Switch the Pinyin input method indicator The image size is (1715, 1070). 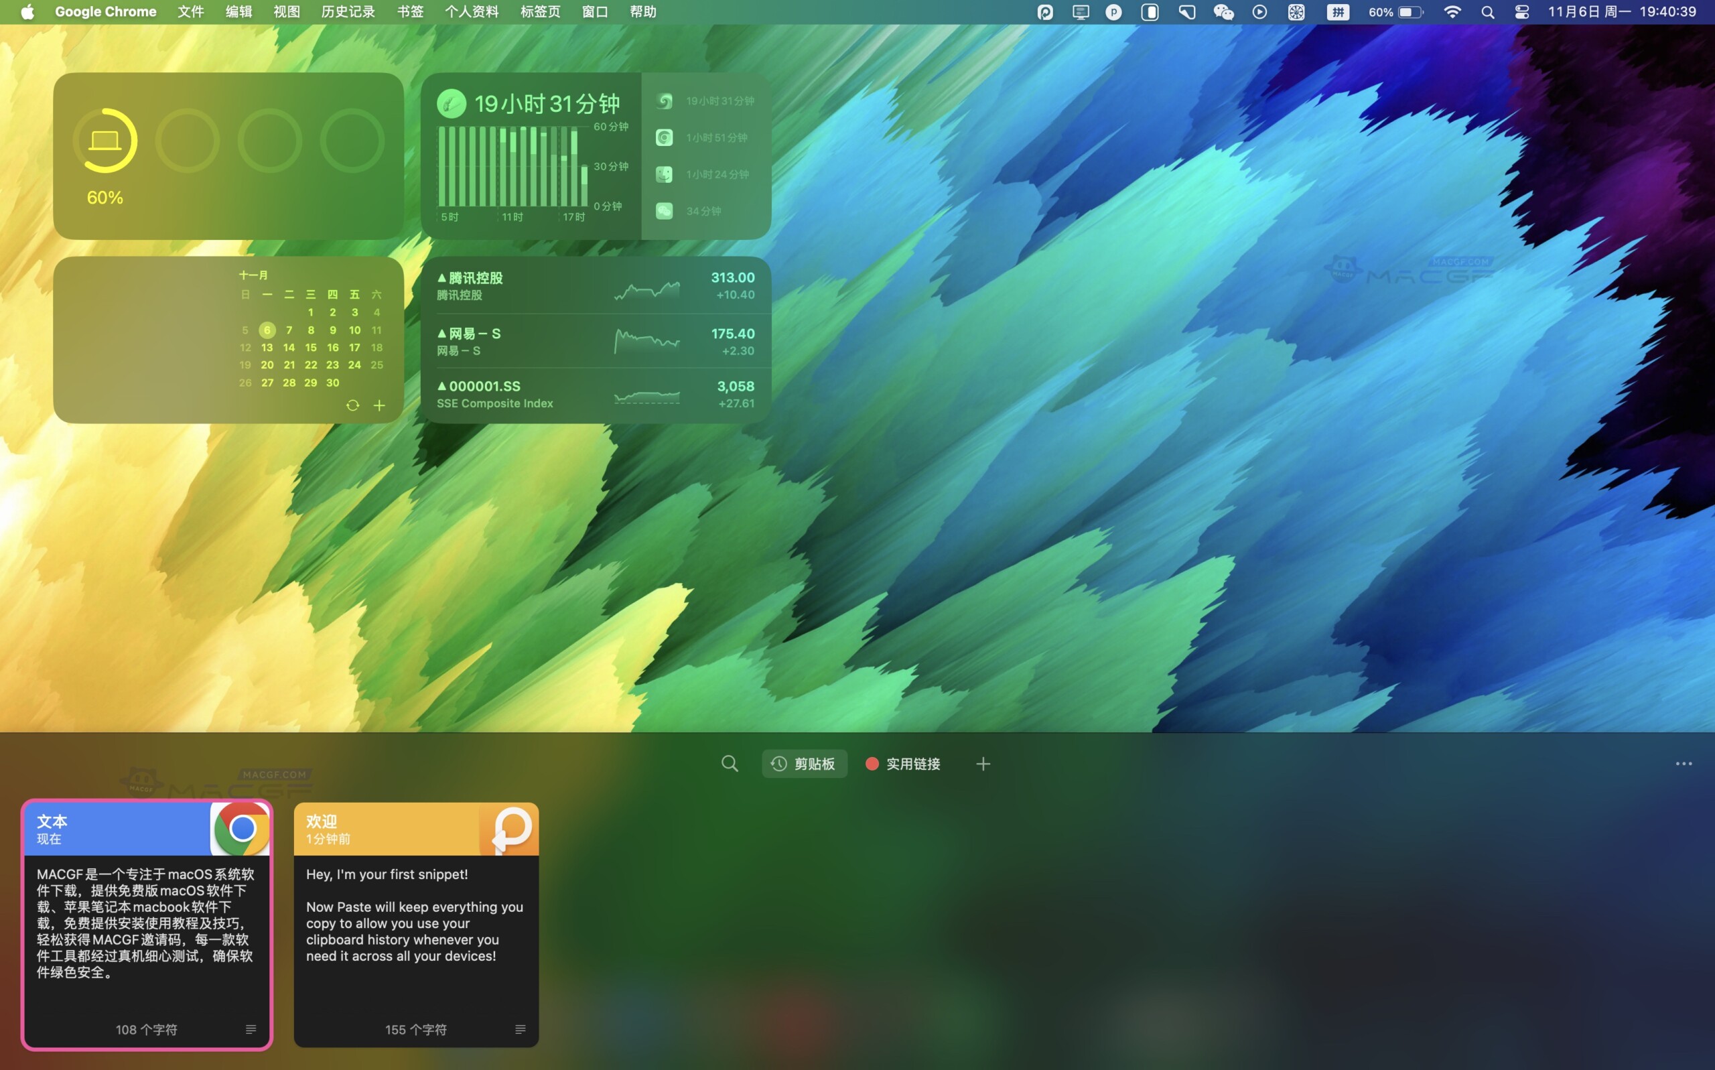pos(1337,12)
